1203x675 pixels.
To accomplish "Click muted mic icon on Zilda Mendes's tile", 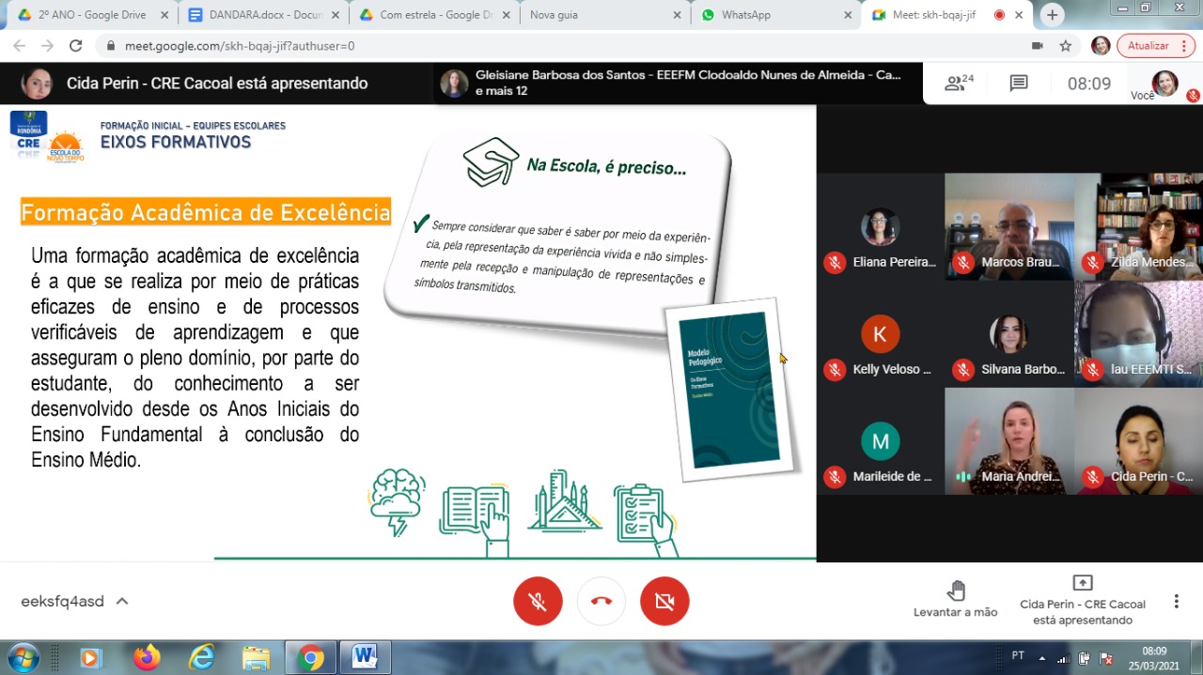I will pyautogui.click(x=1092, y=263).
